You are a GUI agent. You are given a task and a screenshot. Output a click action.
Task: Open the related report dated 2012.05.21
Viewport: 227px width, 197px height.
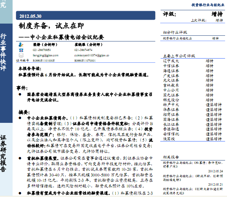click(x=193, y=178)
